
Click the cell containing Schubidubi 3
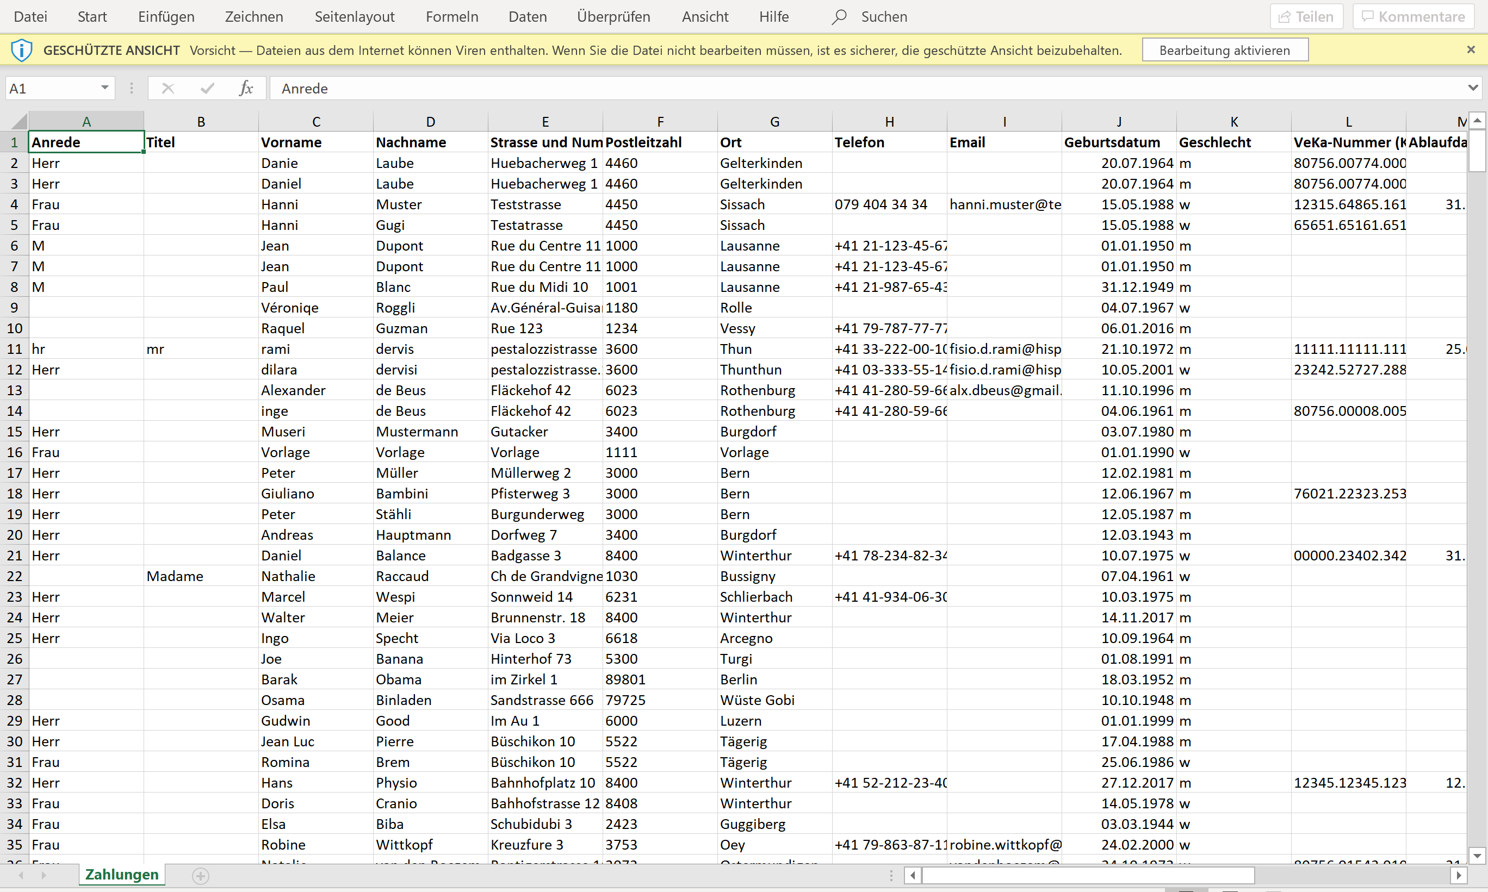(x=545, y=824)
